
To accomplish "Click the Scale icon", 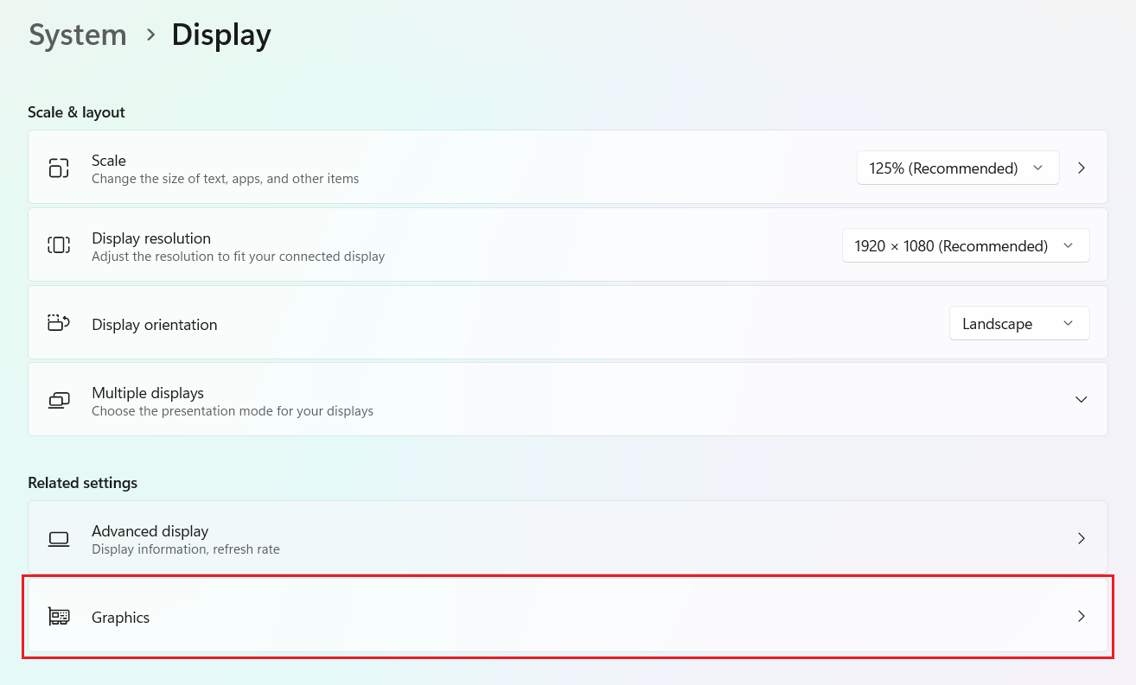I will click(59, 168).
